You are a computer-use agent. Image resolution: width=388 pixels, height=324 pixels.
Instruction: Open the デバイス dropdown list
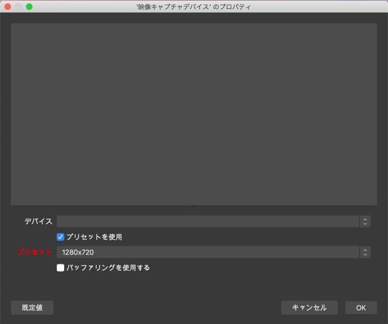pos(213,222)
